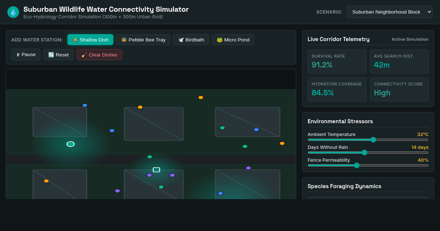Viewport: 440px width, 231px height.
Task: Select the Shallow Dish water station
Action: (x=90, y=40)
